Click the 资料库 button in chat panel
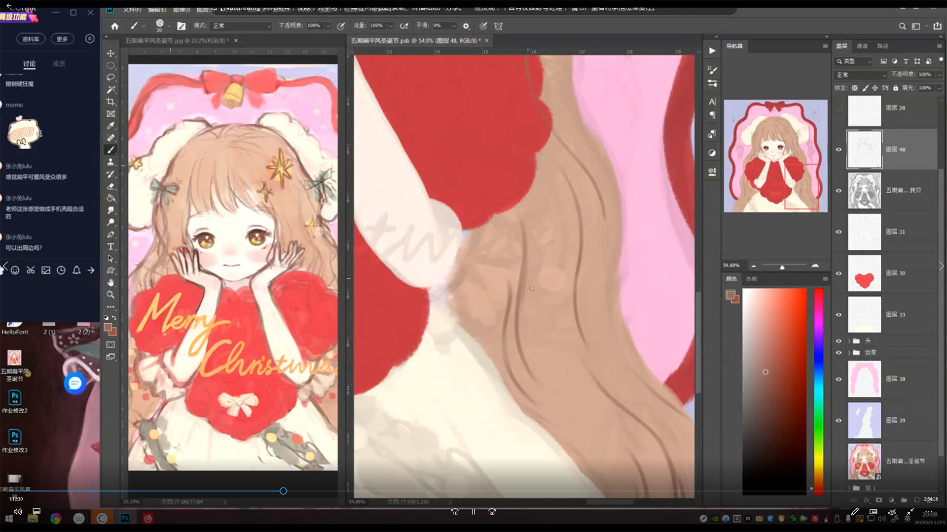Image resolution: width=947 pixels, height=532 pixels. click(31, 39)
